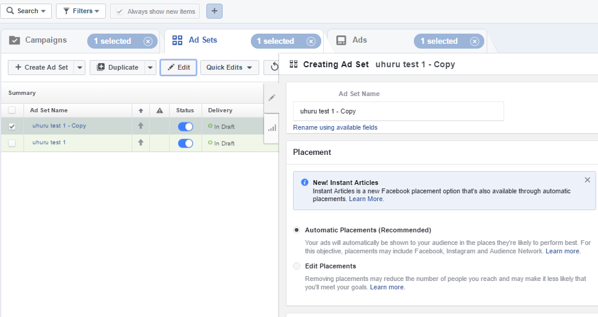Open the bar chart view icon

point(272,128)
